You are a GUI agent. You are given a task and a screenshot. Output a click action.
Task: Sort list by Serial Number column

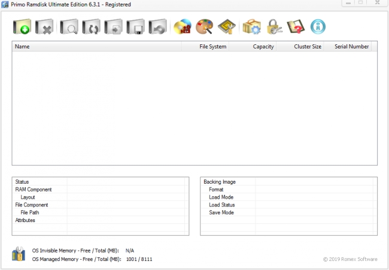[x=348, y=47]
